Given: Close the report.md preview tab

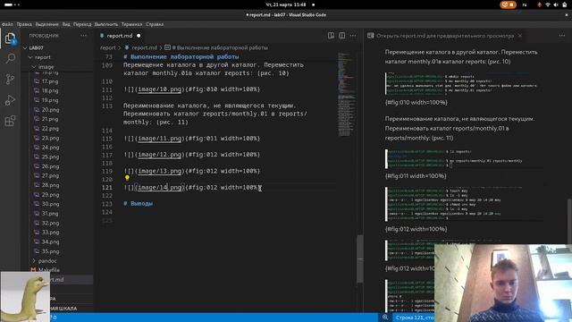Looking at the screenshot, I should pyautogui.click(x=520, y=36).
